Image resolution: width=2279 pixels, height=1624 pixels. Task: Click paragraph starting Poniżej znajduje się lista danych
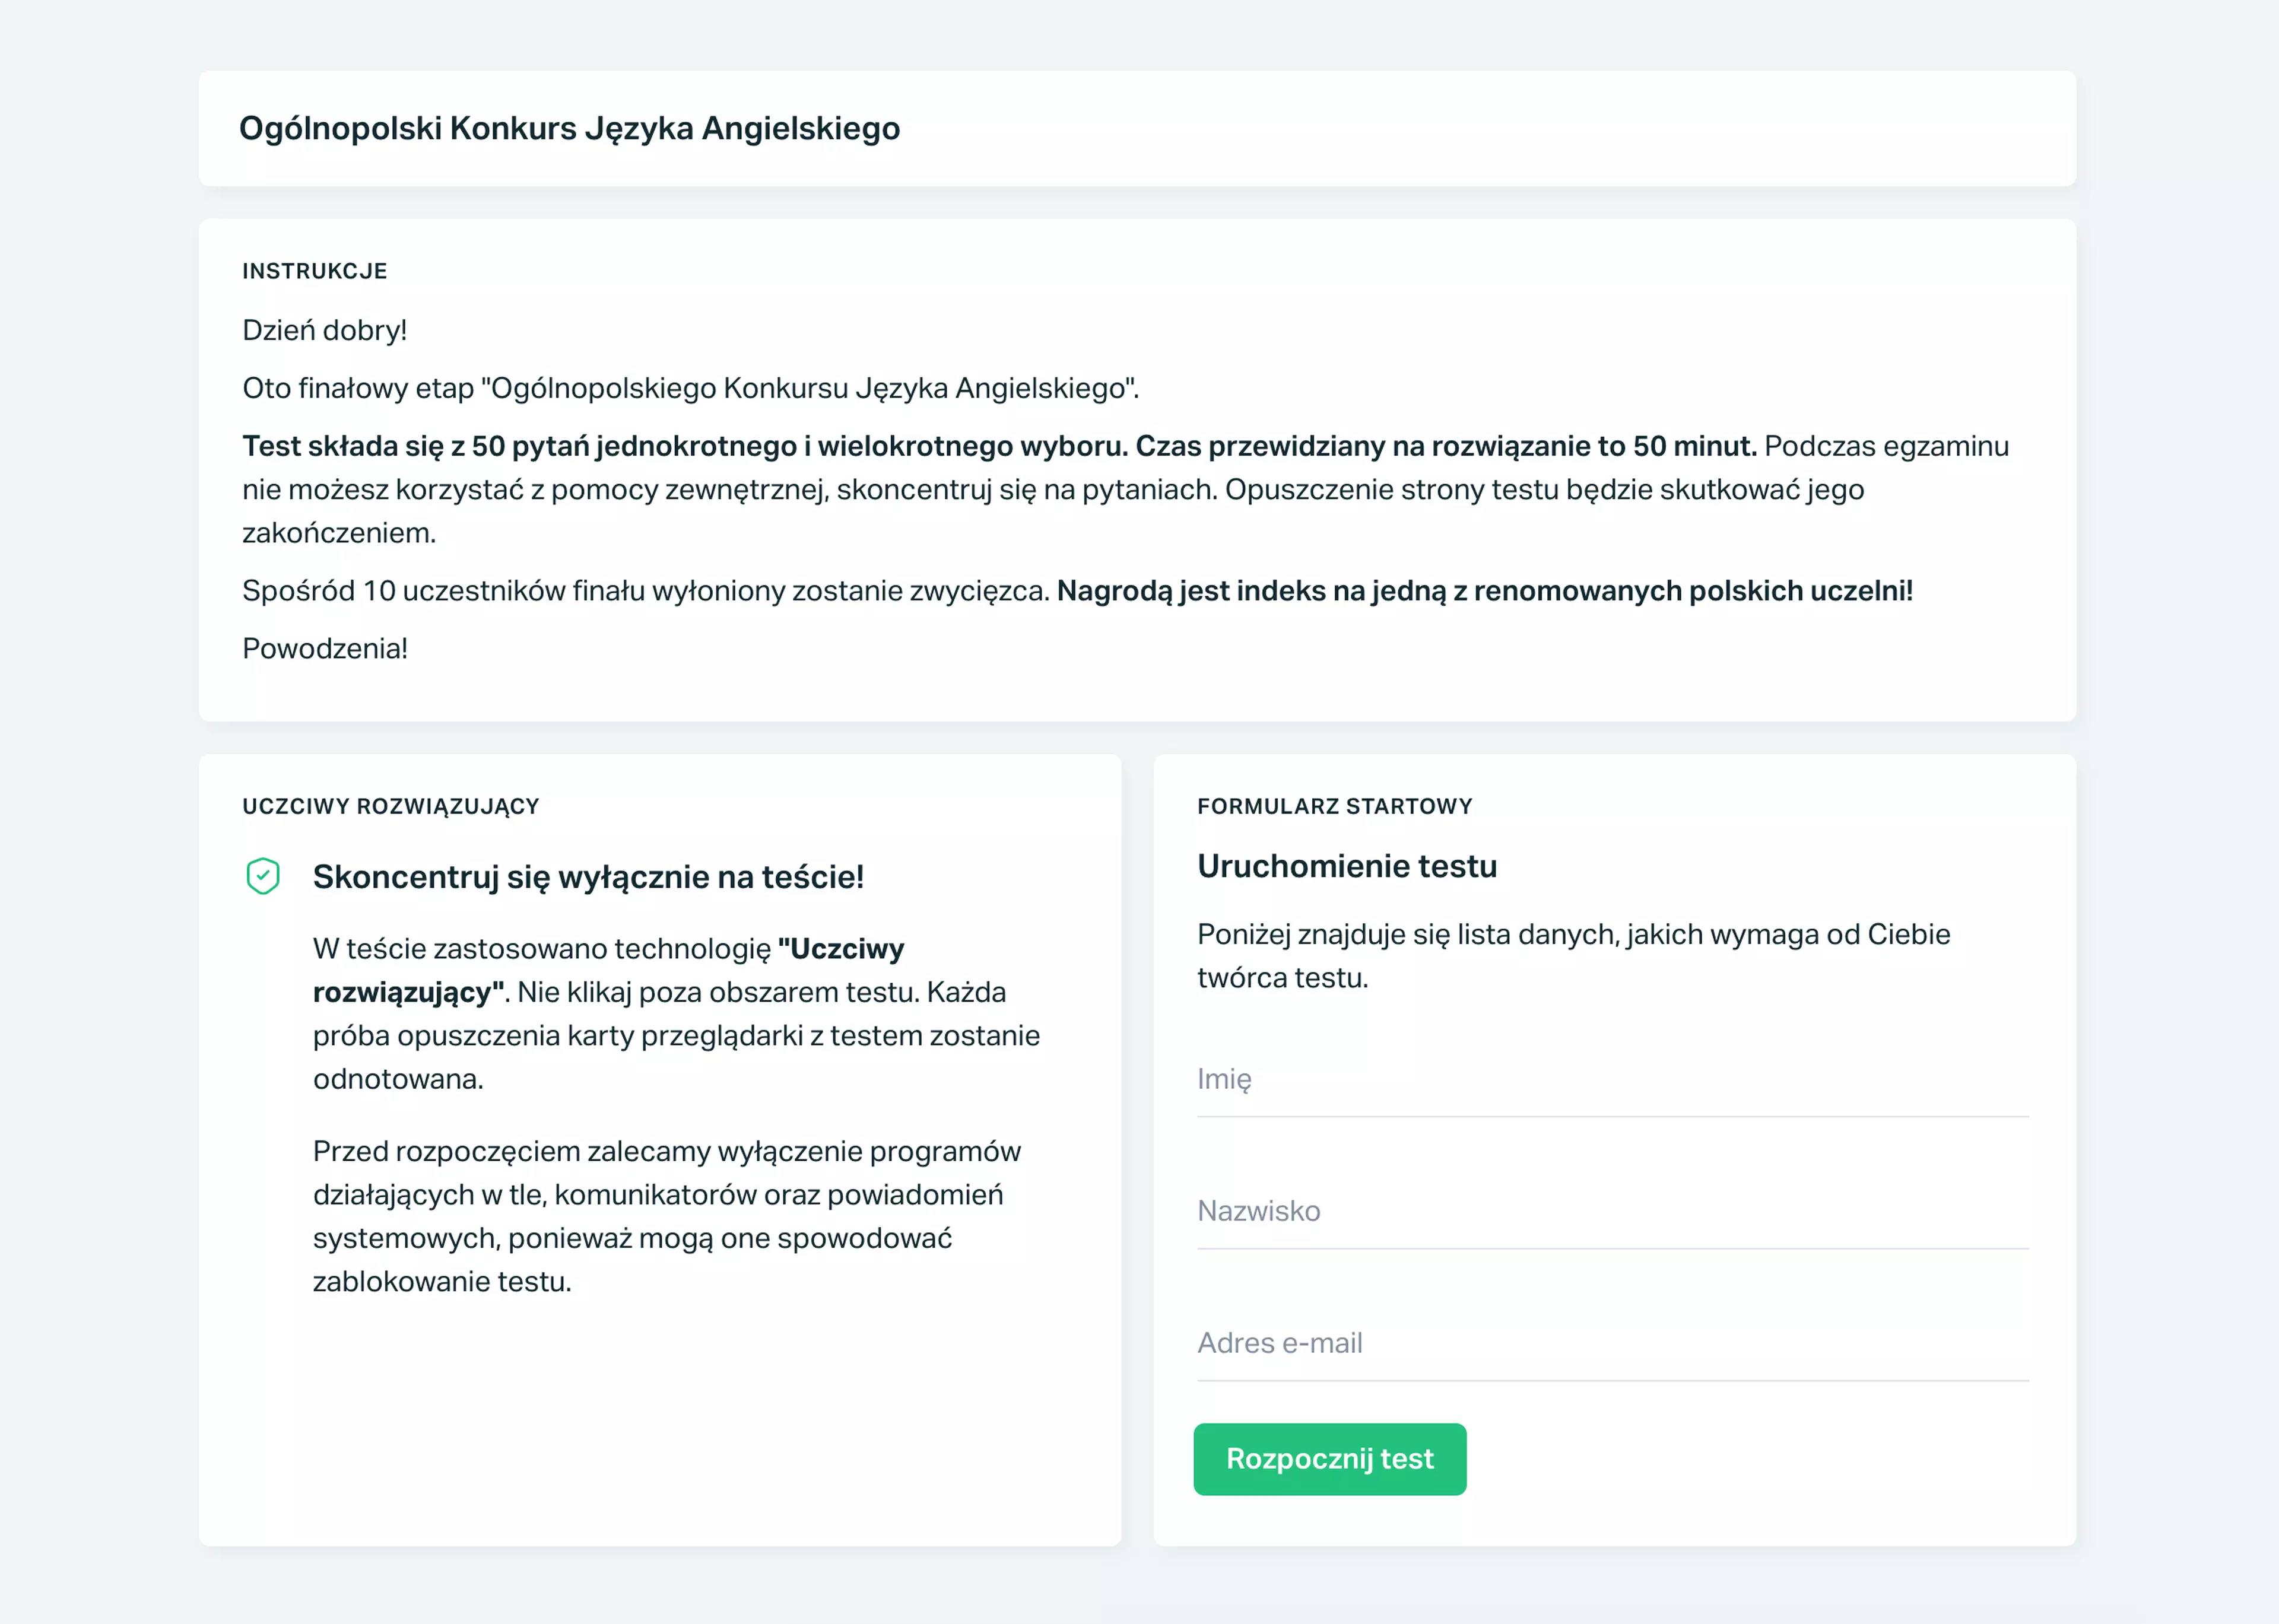pyautogui.click(x=1573, y=956)
